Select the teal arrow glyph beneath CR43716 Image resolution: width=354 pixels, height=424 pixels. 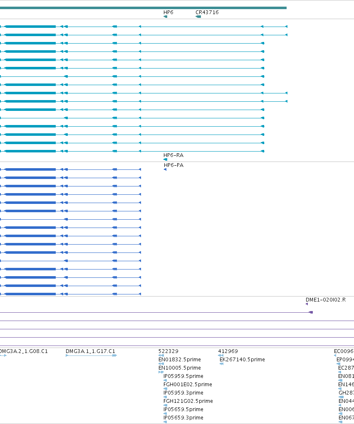pyautogui.click(x=198, y=17)
